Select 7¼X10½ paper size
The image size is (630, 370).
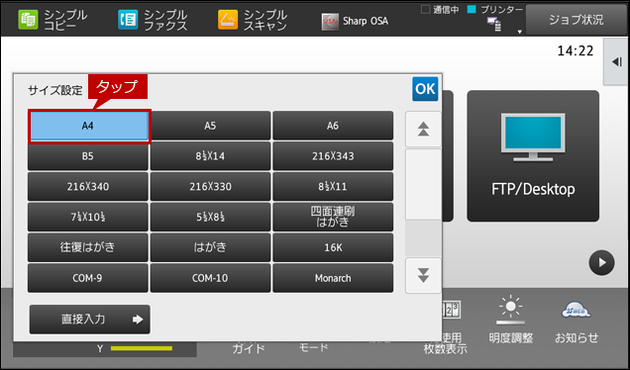(x=87, y=217)
